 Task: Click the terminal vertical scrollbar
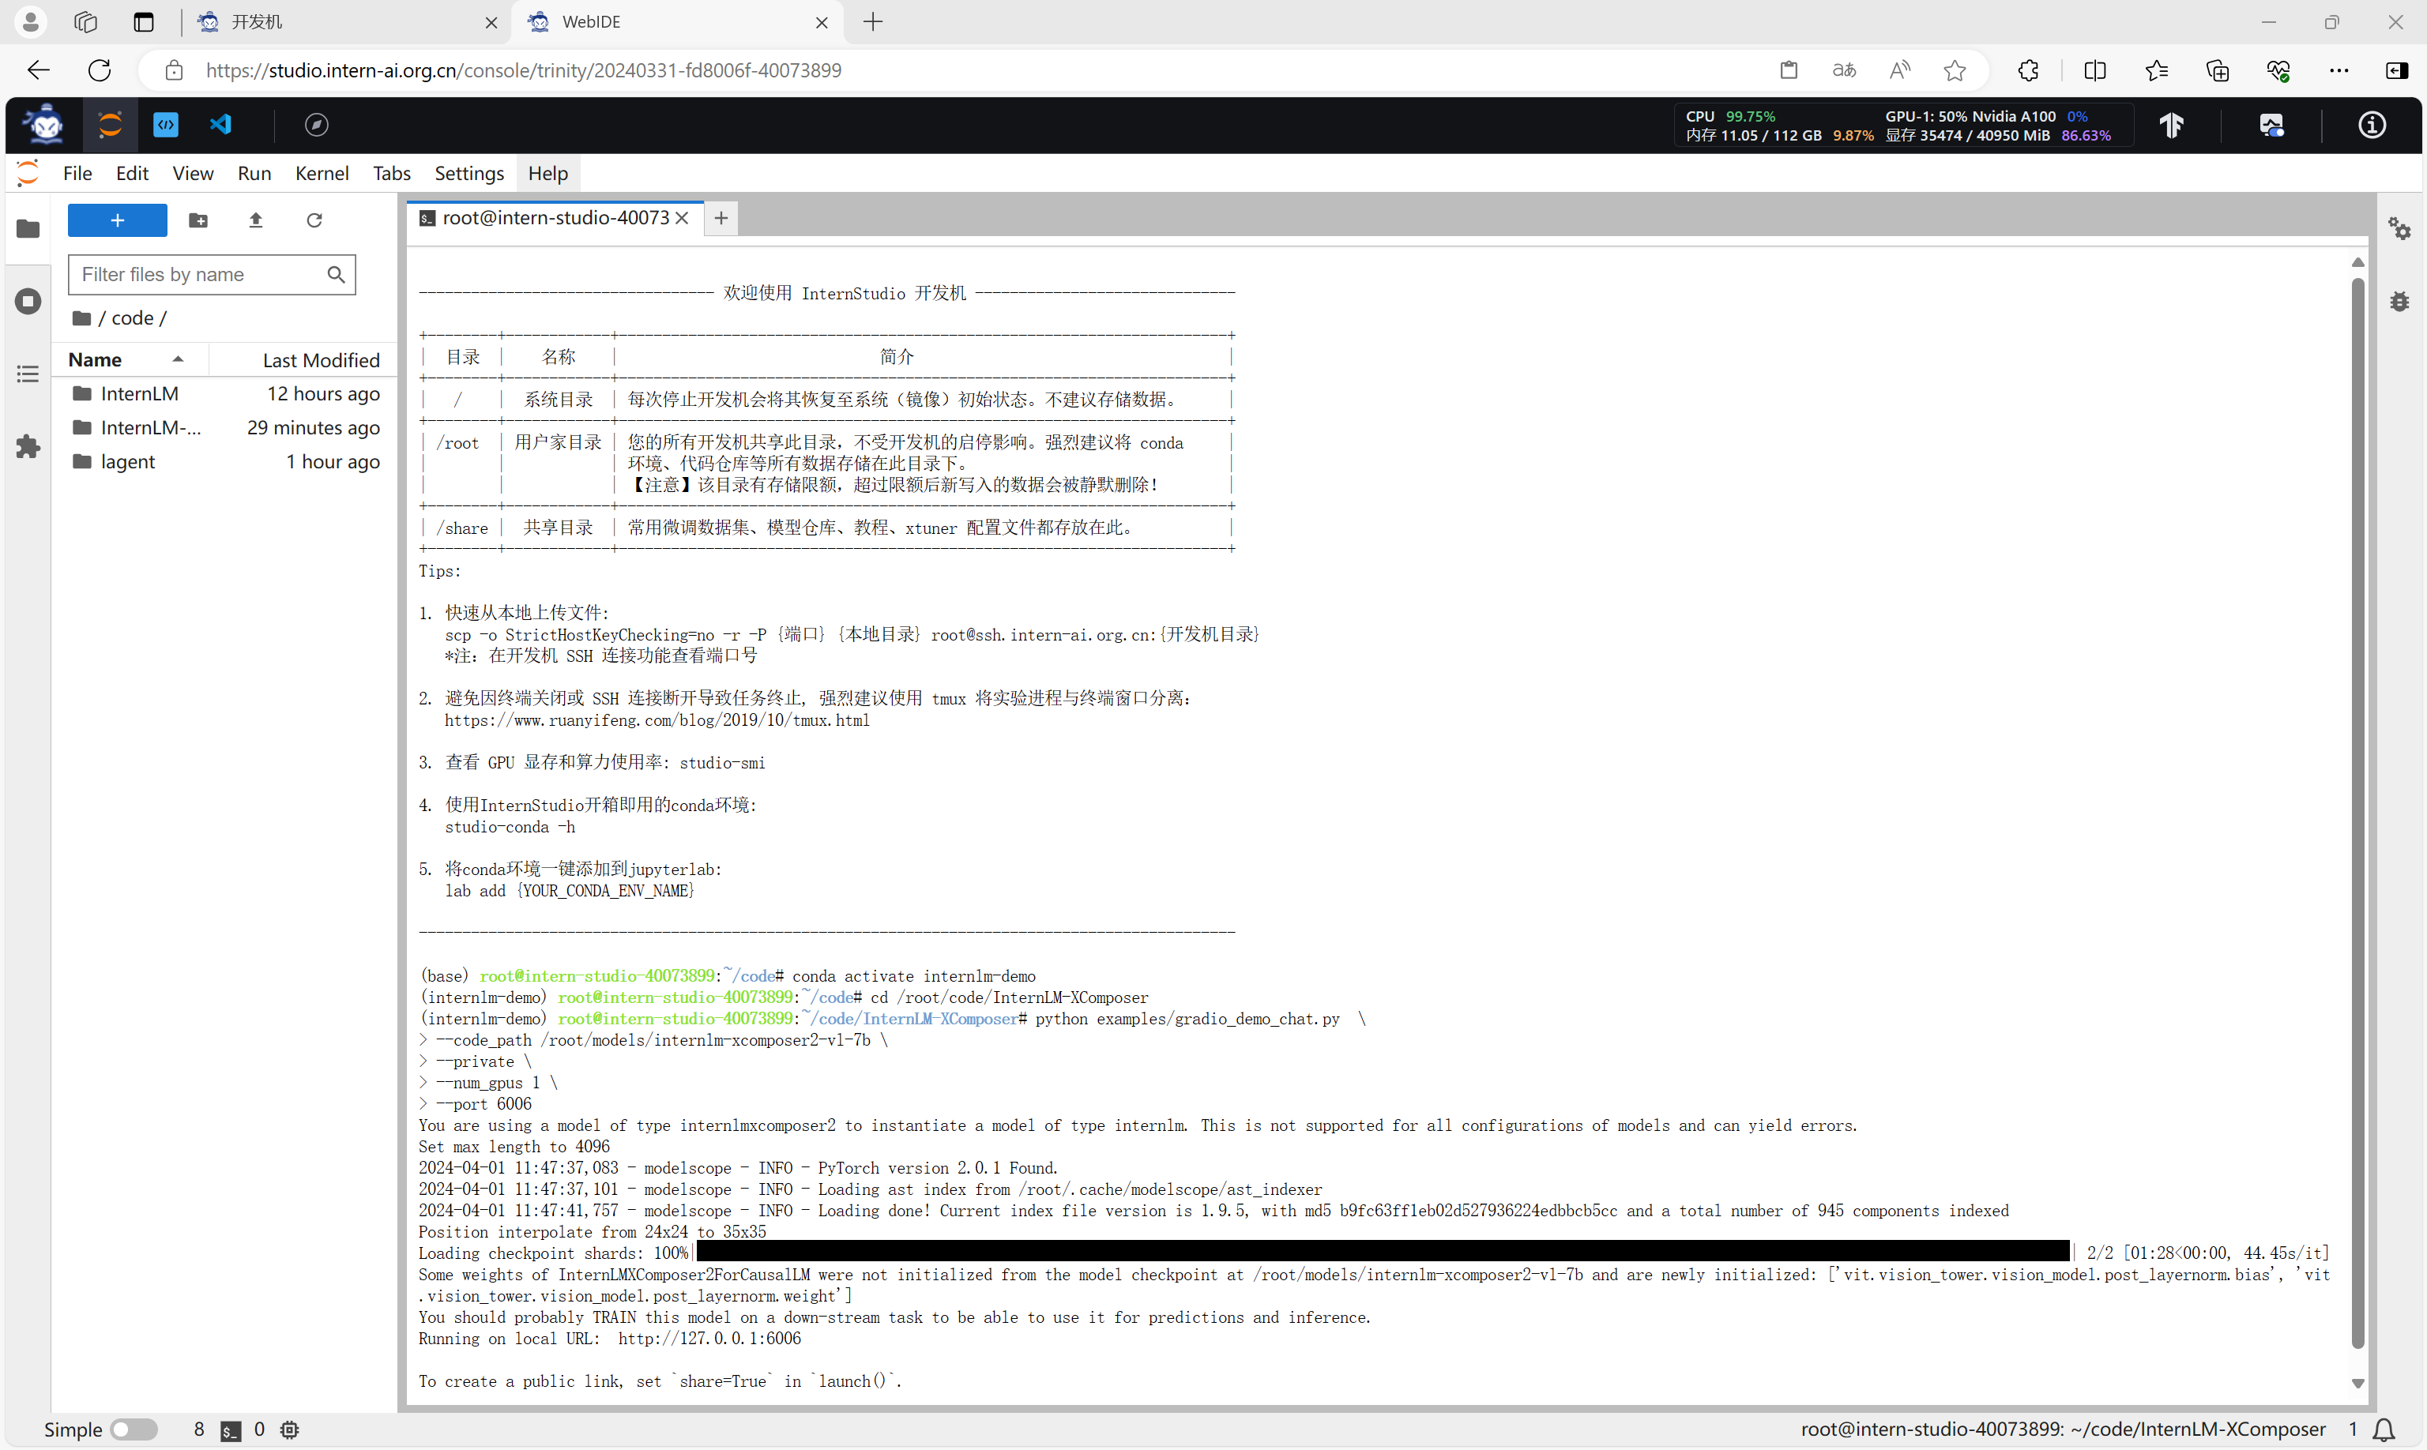point(2357,813)
